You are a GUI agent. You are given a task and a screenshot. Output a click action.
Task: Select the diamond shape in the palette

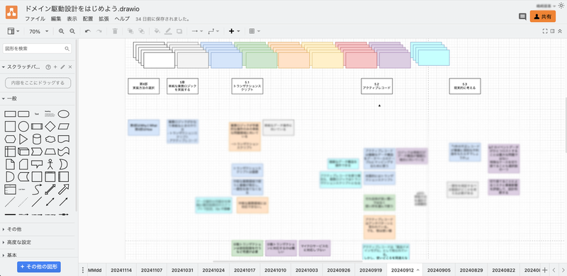50,127
